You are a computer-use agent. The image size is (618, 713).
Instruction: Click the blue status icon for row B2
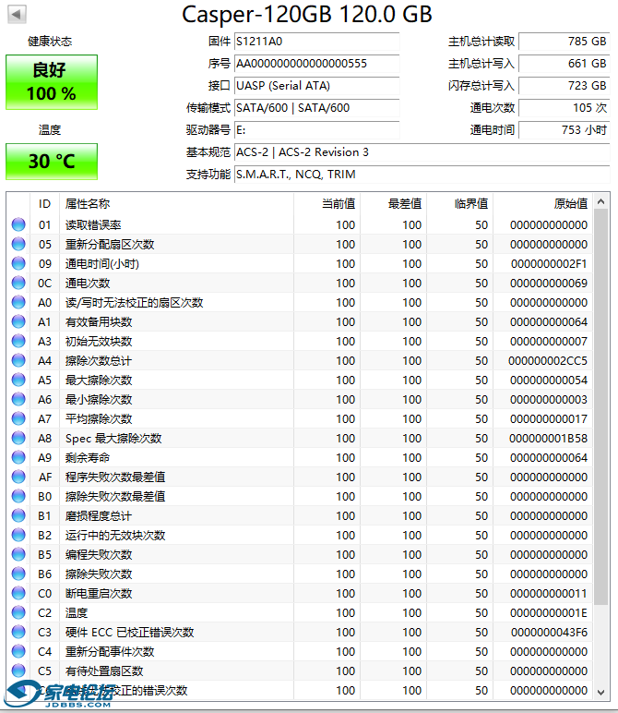[18, 535]
